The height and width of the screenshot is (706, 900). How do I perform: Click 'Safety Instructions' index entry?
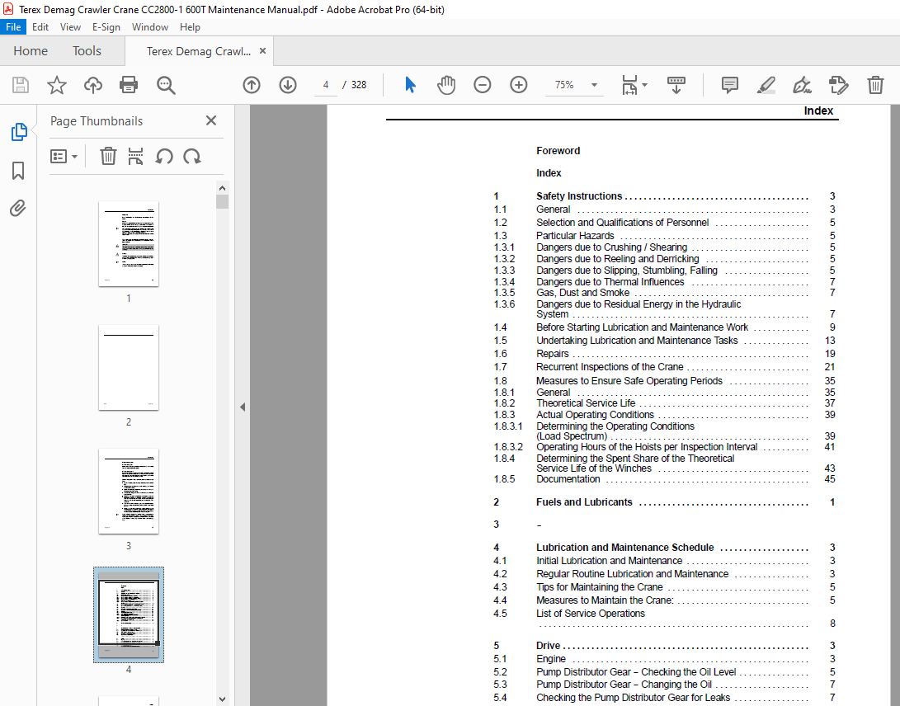pyautogui.click(x=578, y=196)
